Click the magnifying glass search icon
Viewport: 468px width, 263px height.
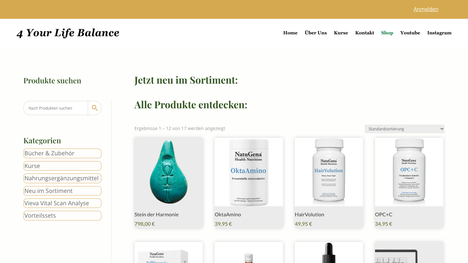pos(95,108)
